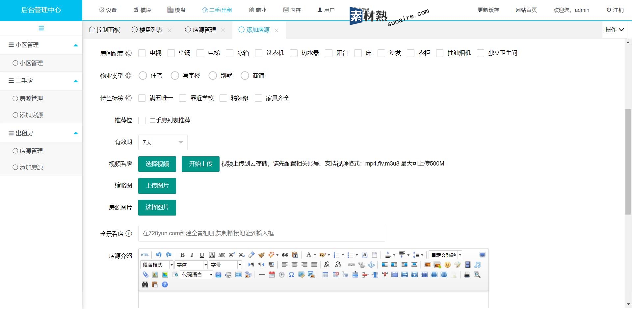Open search and replace binoculars icon

[145, 285]
